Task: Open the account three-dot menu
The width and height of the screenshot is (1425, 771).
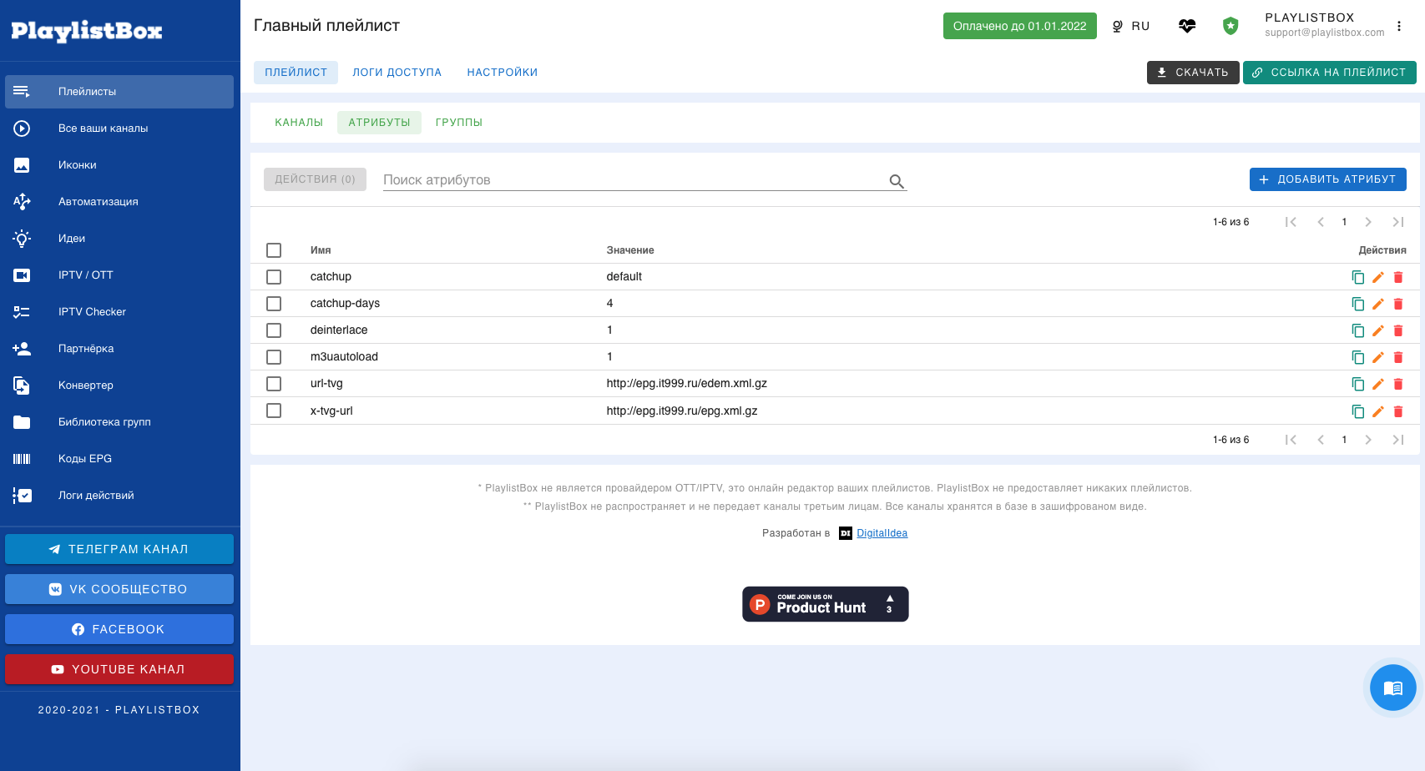Action: [x=1399, y=26]
